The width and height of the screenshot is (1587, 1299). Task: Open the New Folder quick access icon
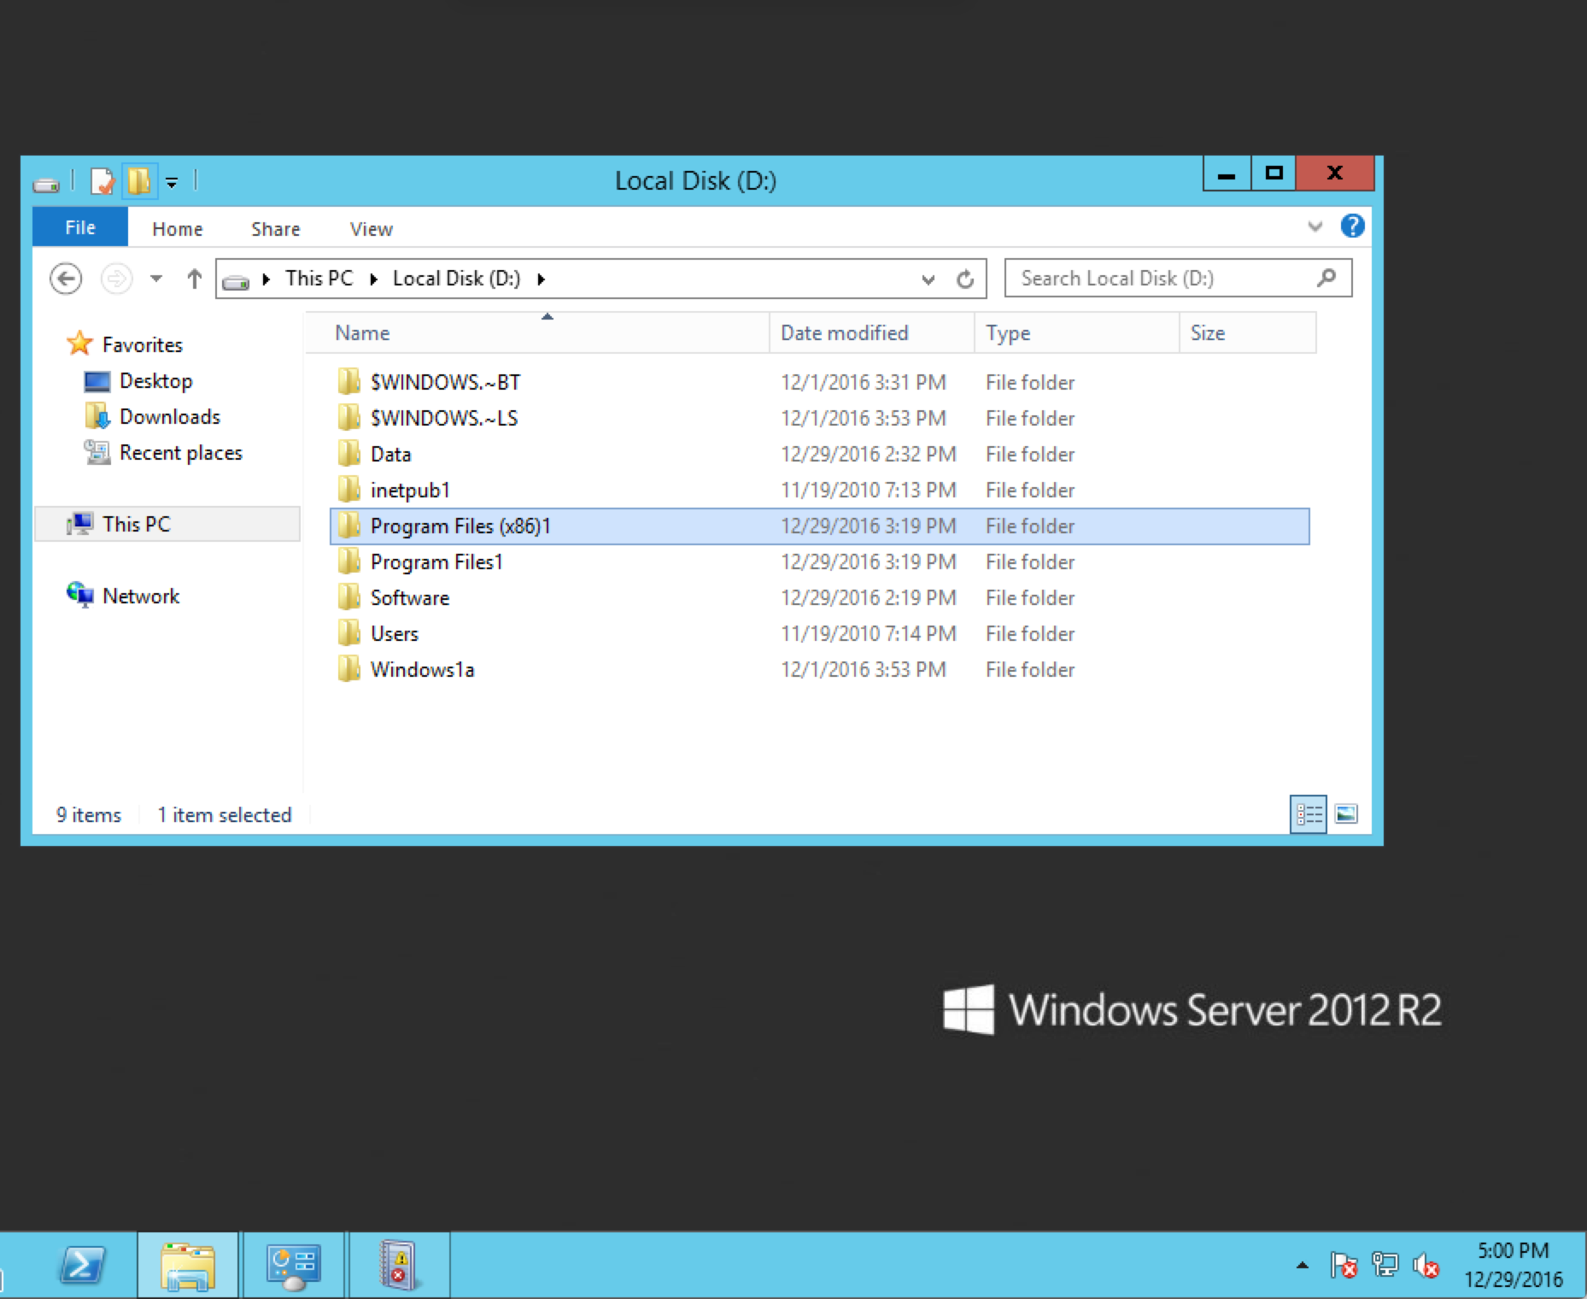point(139,181)
